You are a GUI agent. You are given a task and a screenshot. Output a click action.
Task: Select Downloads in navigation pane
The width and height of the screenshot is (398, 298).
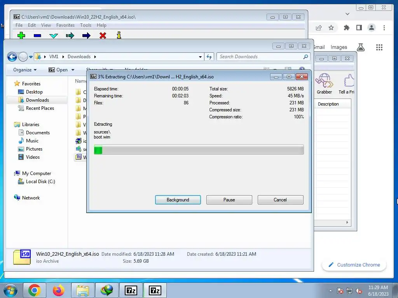37,100
